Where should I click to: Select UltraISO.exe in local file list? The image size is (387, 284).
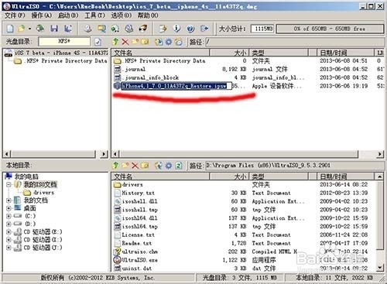point(139,260)
